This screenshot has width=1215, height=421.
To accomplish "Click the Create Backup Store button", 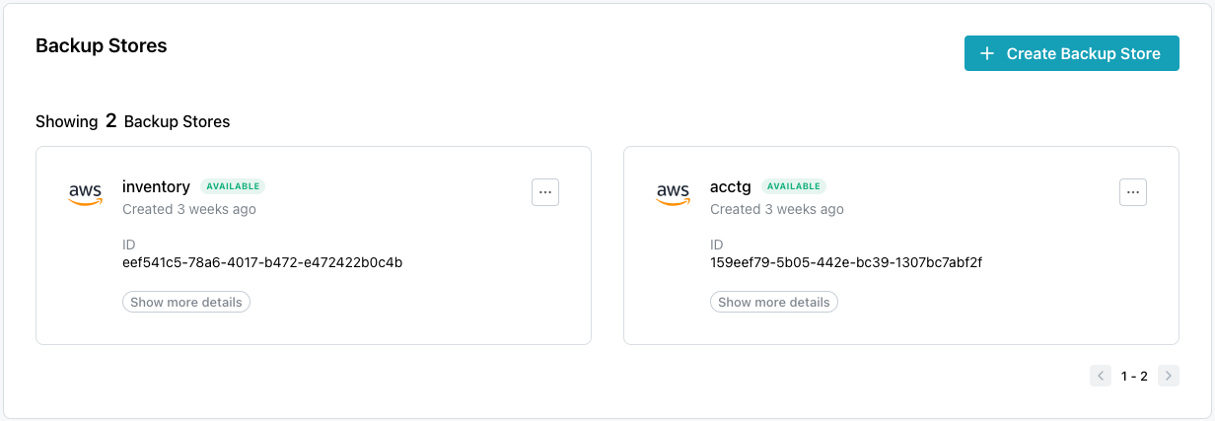I will [x=1071, y=54].
